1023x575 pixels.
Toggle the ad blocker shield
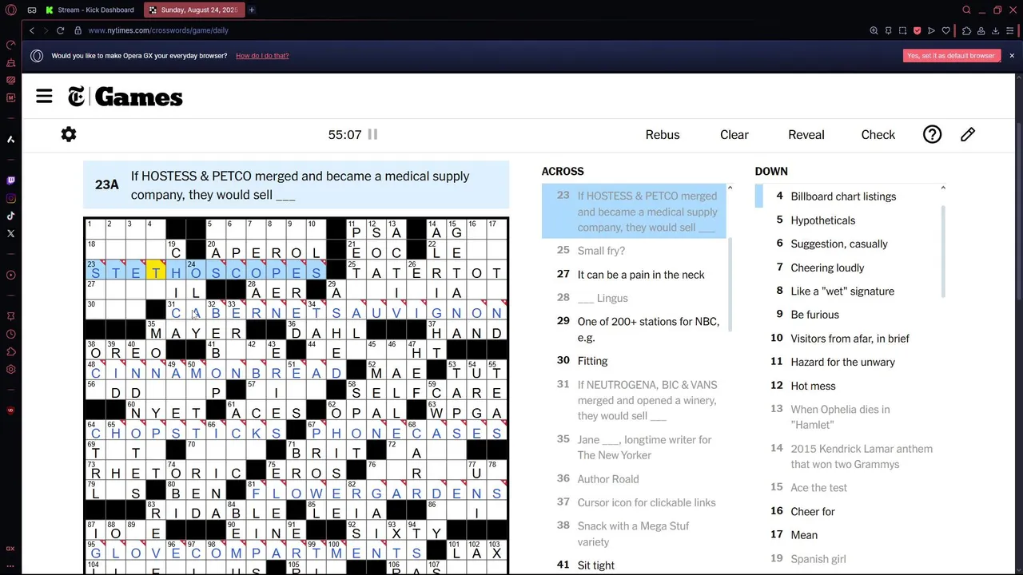[x=917, y=30]
